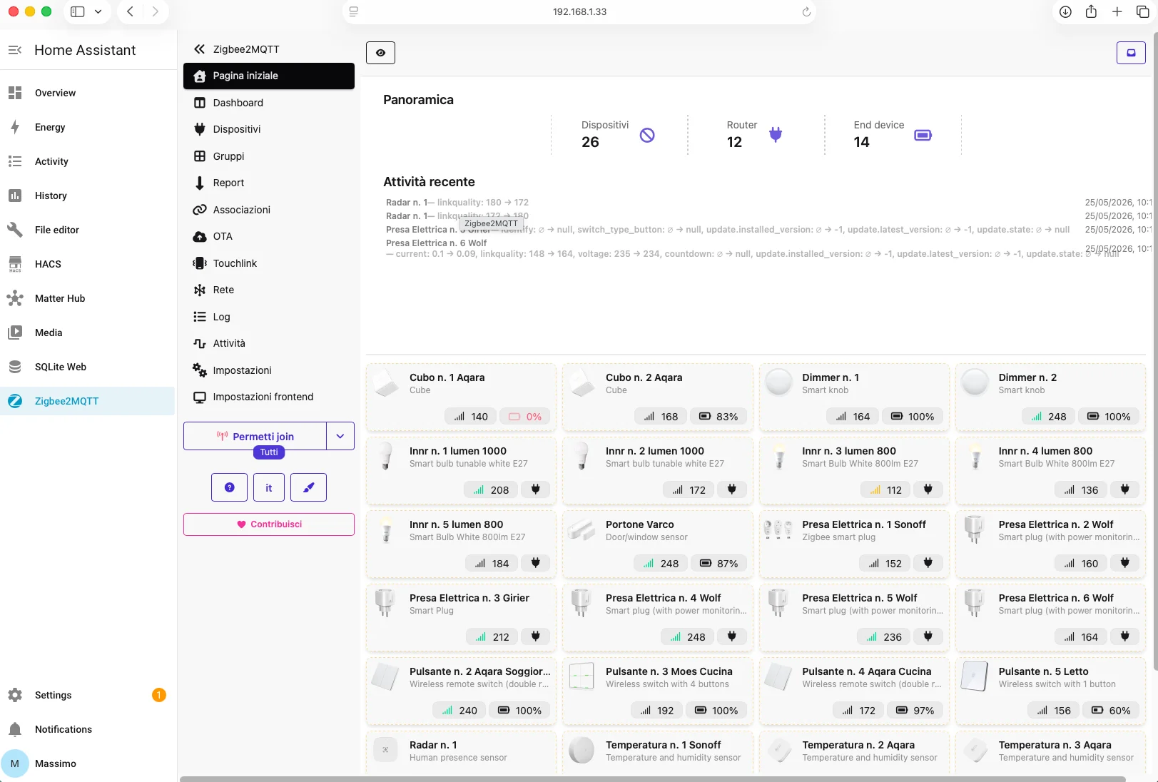Open Dimmer n. 2 device card
The width and height of the screenshot is (1158, 782).
click(x=1050, y=397)
